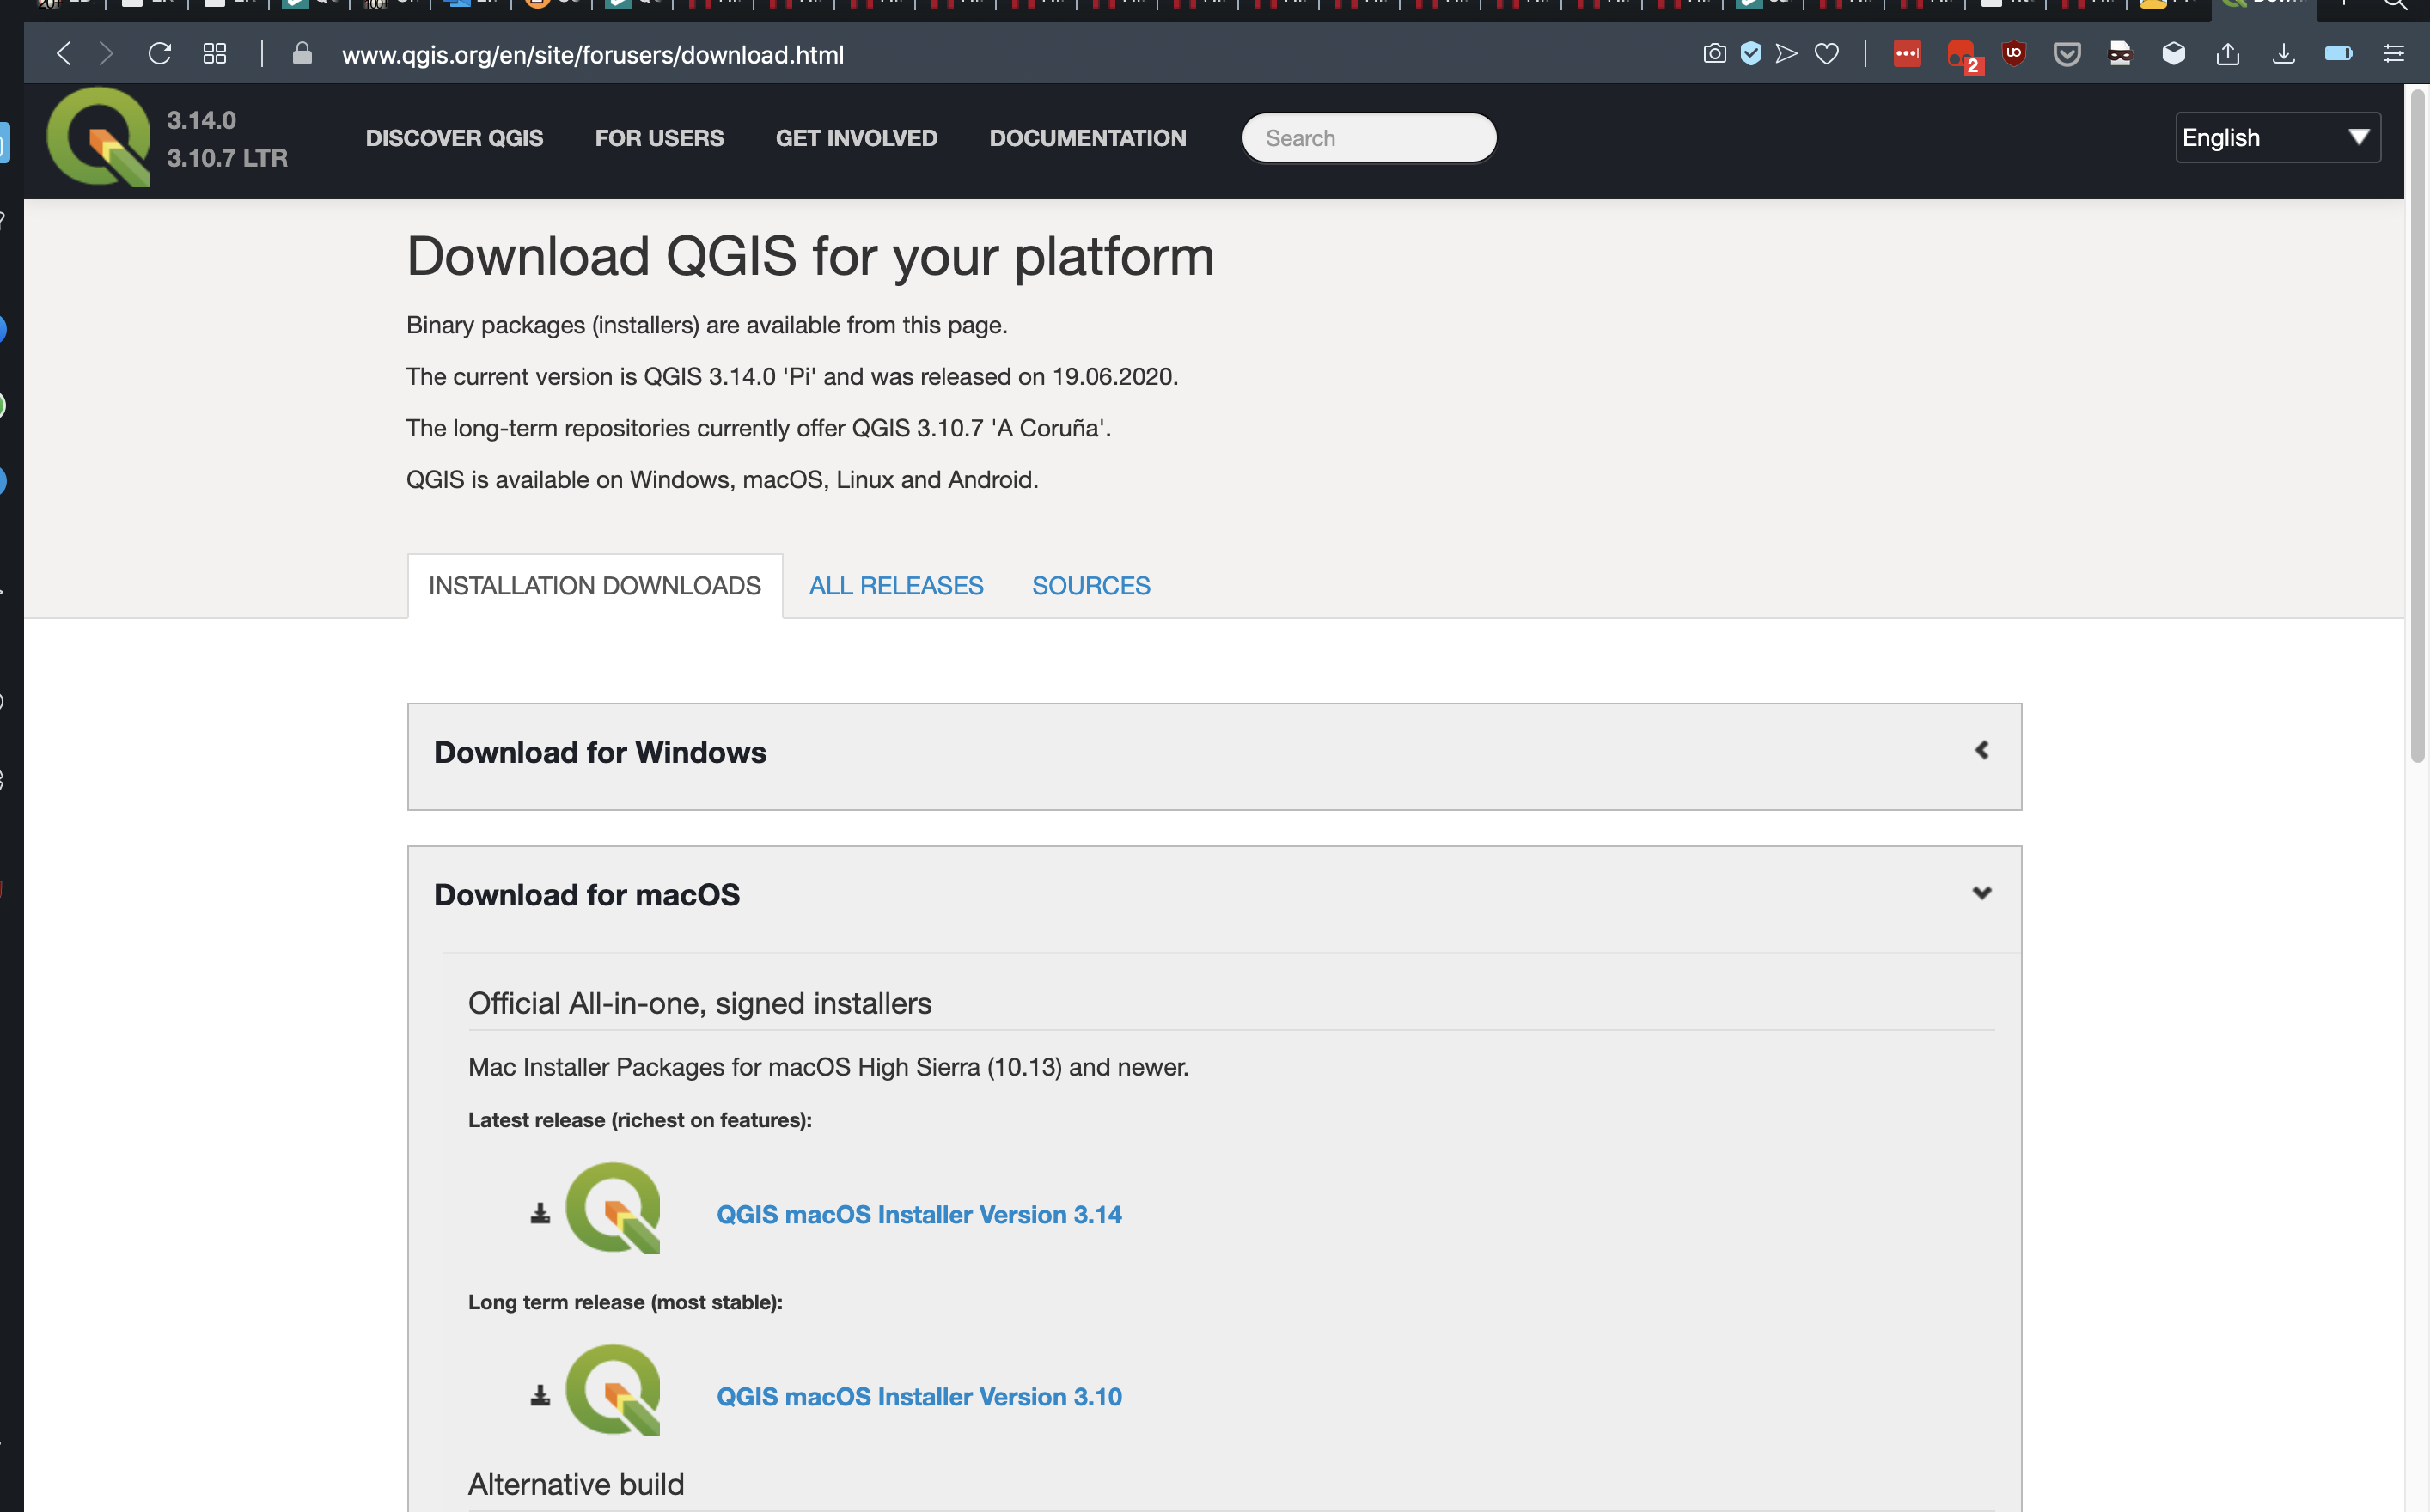Viewport: 2430px width, 1512px height.
Task: Switch to the ALL RELEASES tab
Action: 895,585
